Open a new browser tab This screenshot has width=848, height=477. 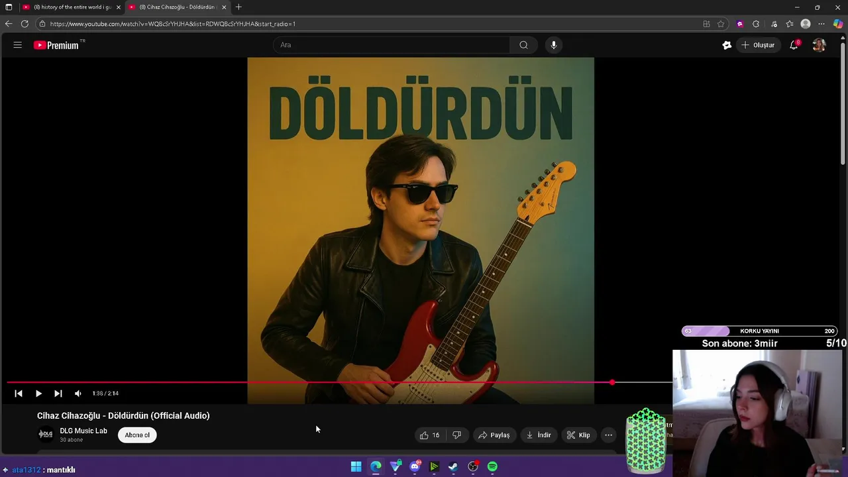click(x=238, y=7)
